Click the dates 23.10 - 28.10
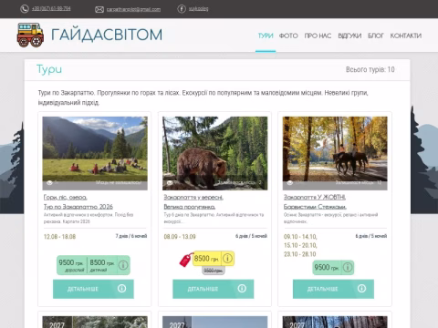438x328 pixels. pos(300,254)
